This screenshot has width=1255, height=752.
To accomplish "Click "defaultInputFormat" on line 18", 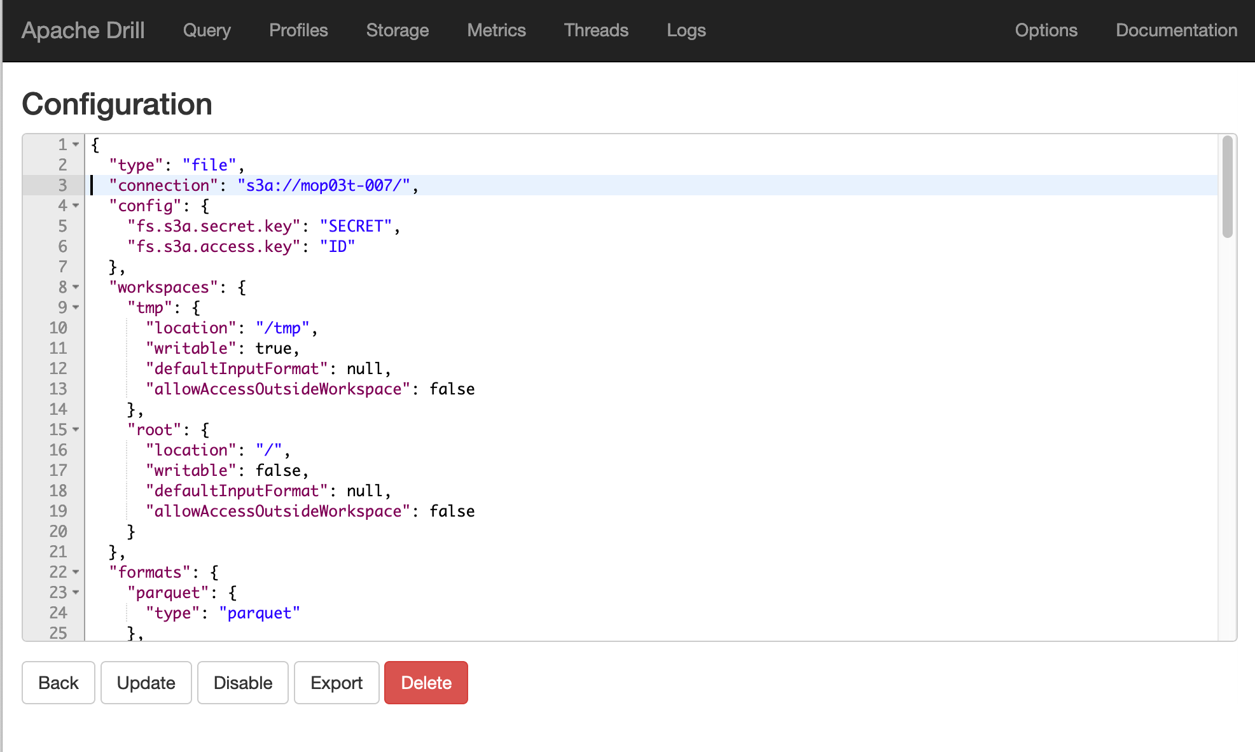I will click(x=237, y=491).
